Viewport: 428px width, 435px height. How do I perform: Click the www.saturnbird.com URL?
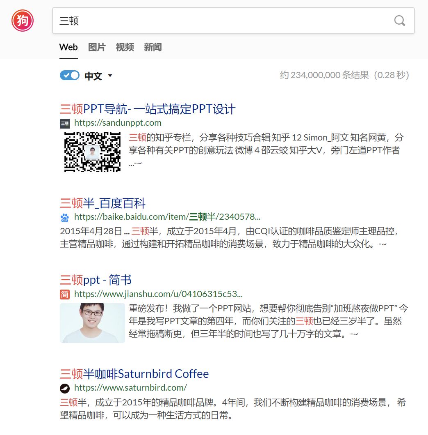tap(130, 388)
